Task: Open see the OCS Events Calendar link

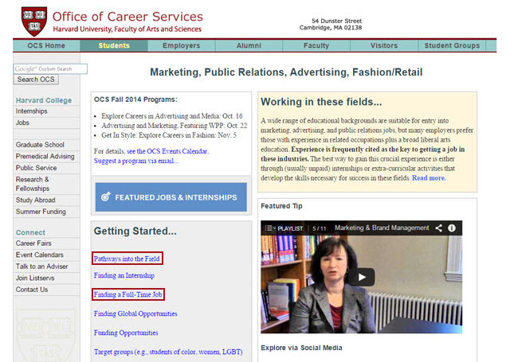Action: 167,151
